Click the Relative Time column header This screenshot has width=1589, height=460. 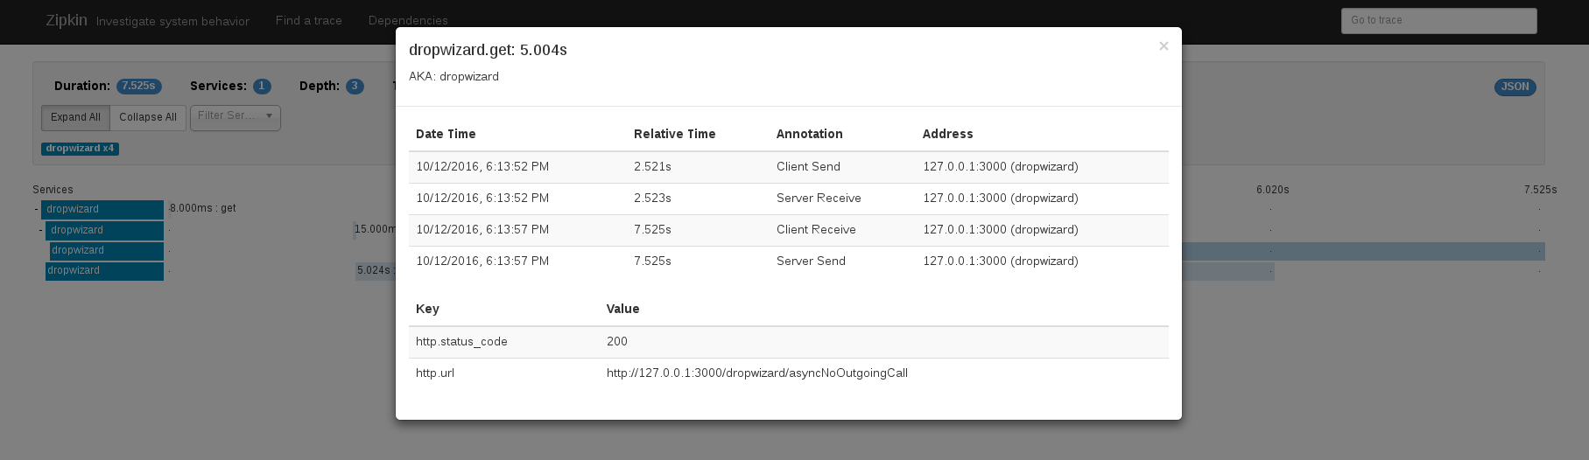pyautogui.click(x=674, y=134)
